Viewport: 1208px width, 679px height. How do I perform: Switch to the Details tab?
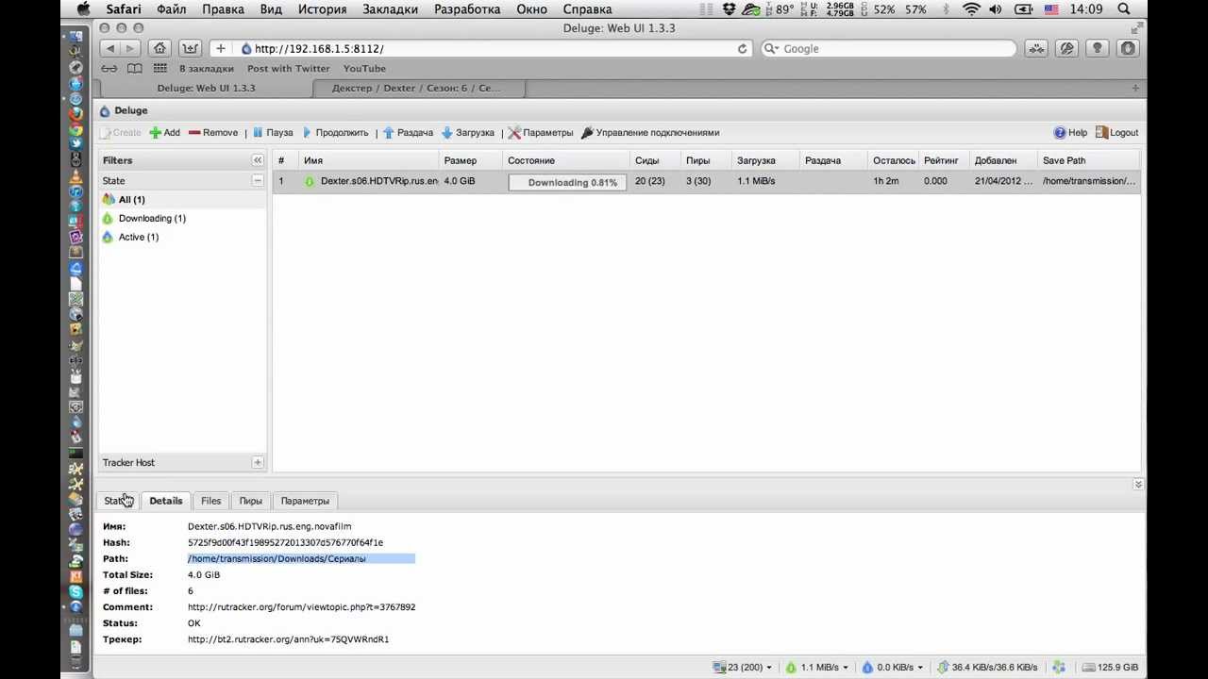tap(165, 501)
